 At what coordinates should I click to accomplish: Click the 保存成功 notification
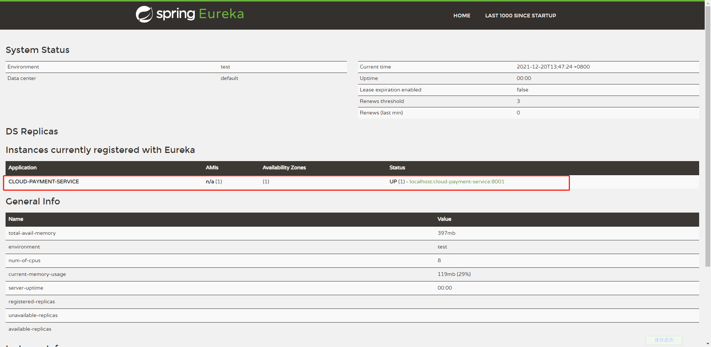[x=664, y=340]
